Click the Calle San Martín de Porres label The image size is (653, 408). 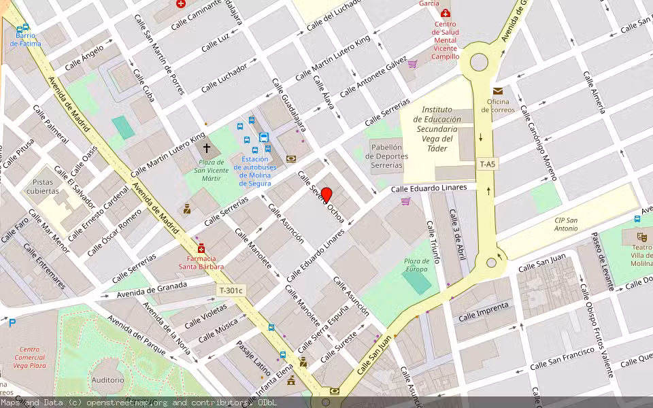tap(159, 54)
